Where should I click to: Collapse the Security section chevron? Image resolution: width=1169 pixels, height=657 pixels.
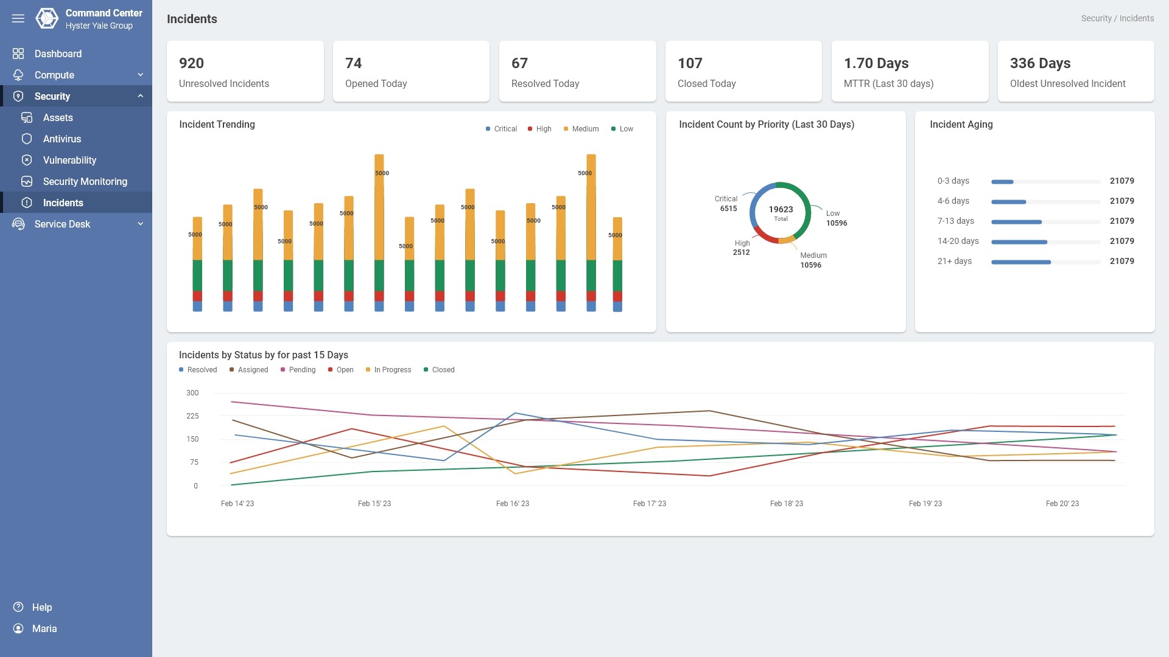coord(141,96)
